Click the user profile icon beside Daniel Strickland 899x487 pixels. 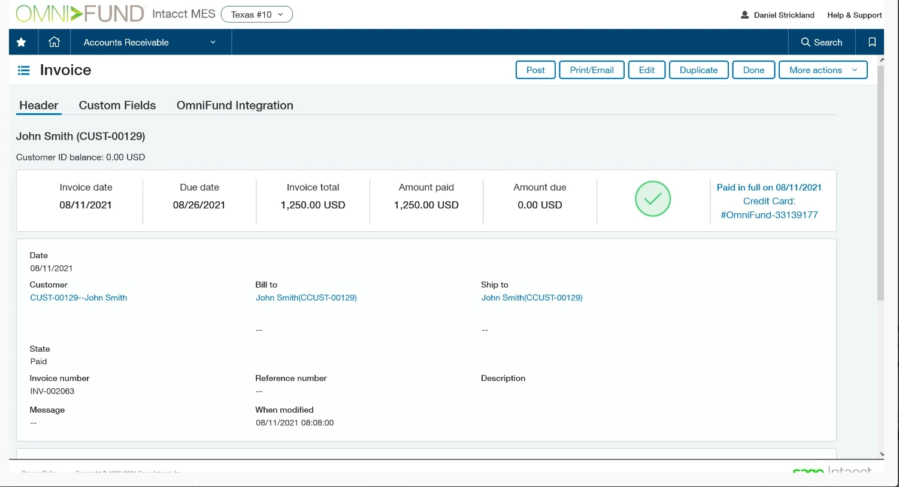(745, 15)
